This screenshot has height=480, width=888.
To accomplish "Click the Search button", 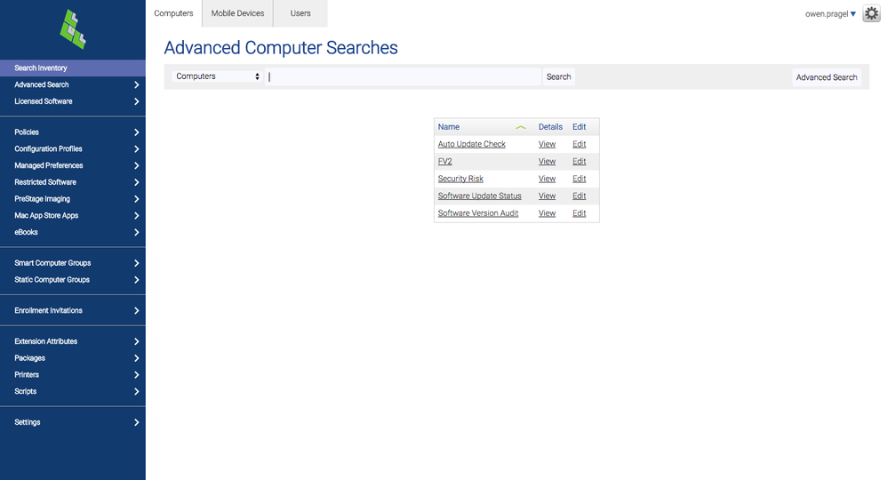I will pos(558,76).
